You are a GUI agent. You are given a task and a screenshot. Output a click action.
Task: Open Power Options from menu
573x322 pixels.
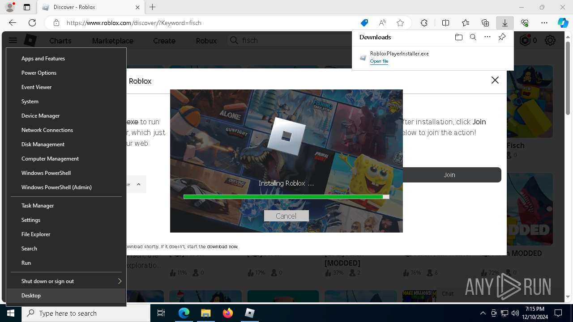pos(66,73)
